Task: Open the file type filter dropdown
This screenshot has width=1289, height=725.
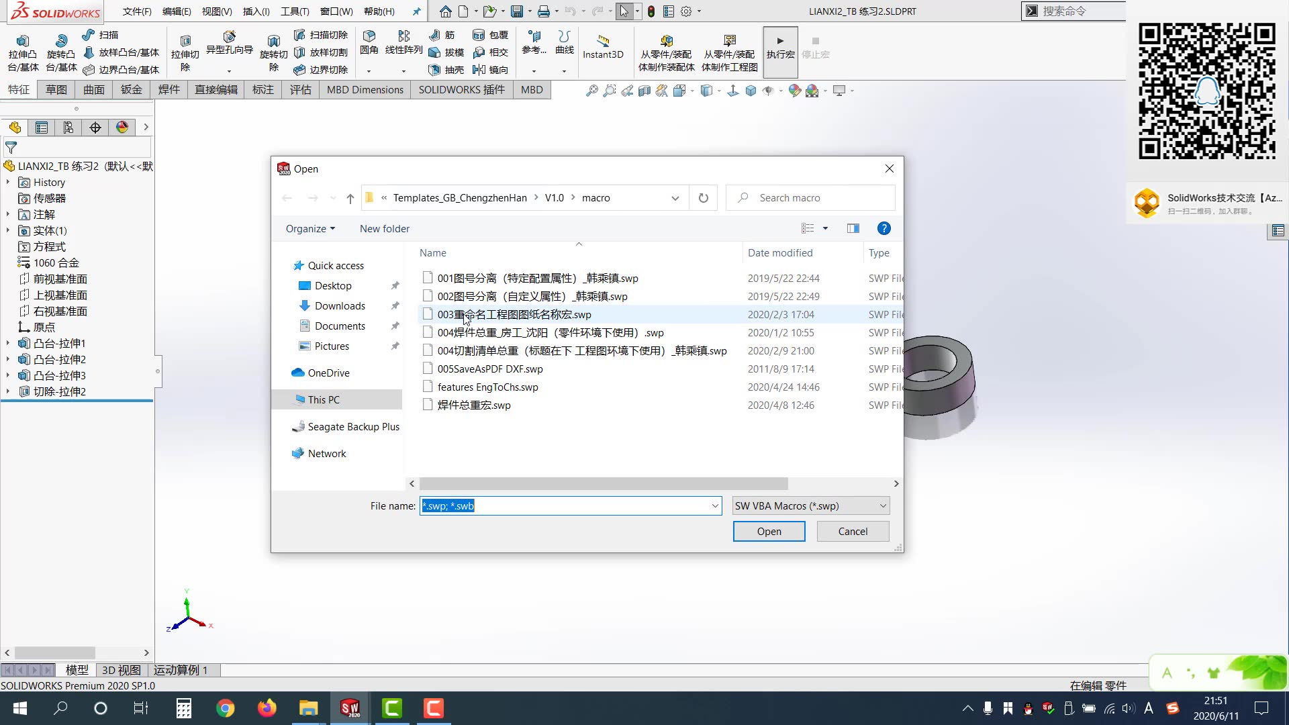Action: 811,506
